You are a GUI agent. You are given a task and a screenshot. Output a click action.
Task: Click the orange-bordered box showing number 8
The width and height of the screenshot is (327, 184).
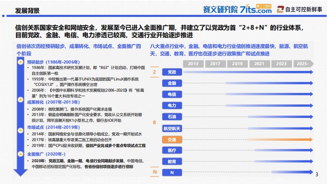pos(155,123)
